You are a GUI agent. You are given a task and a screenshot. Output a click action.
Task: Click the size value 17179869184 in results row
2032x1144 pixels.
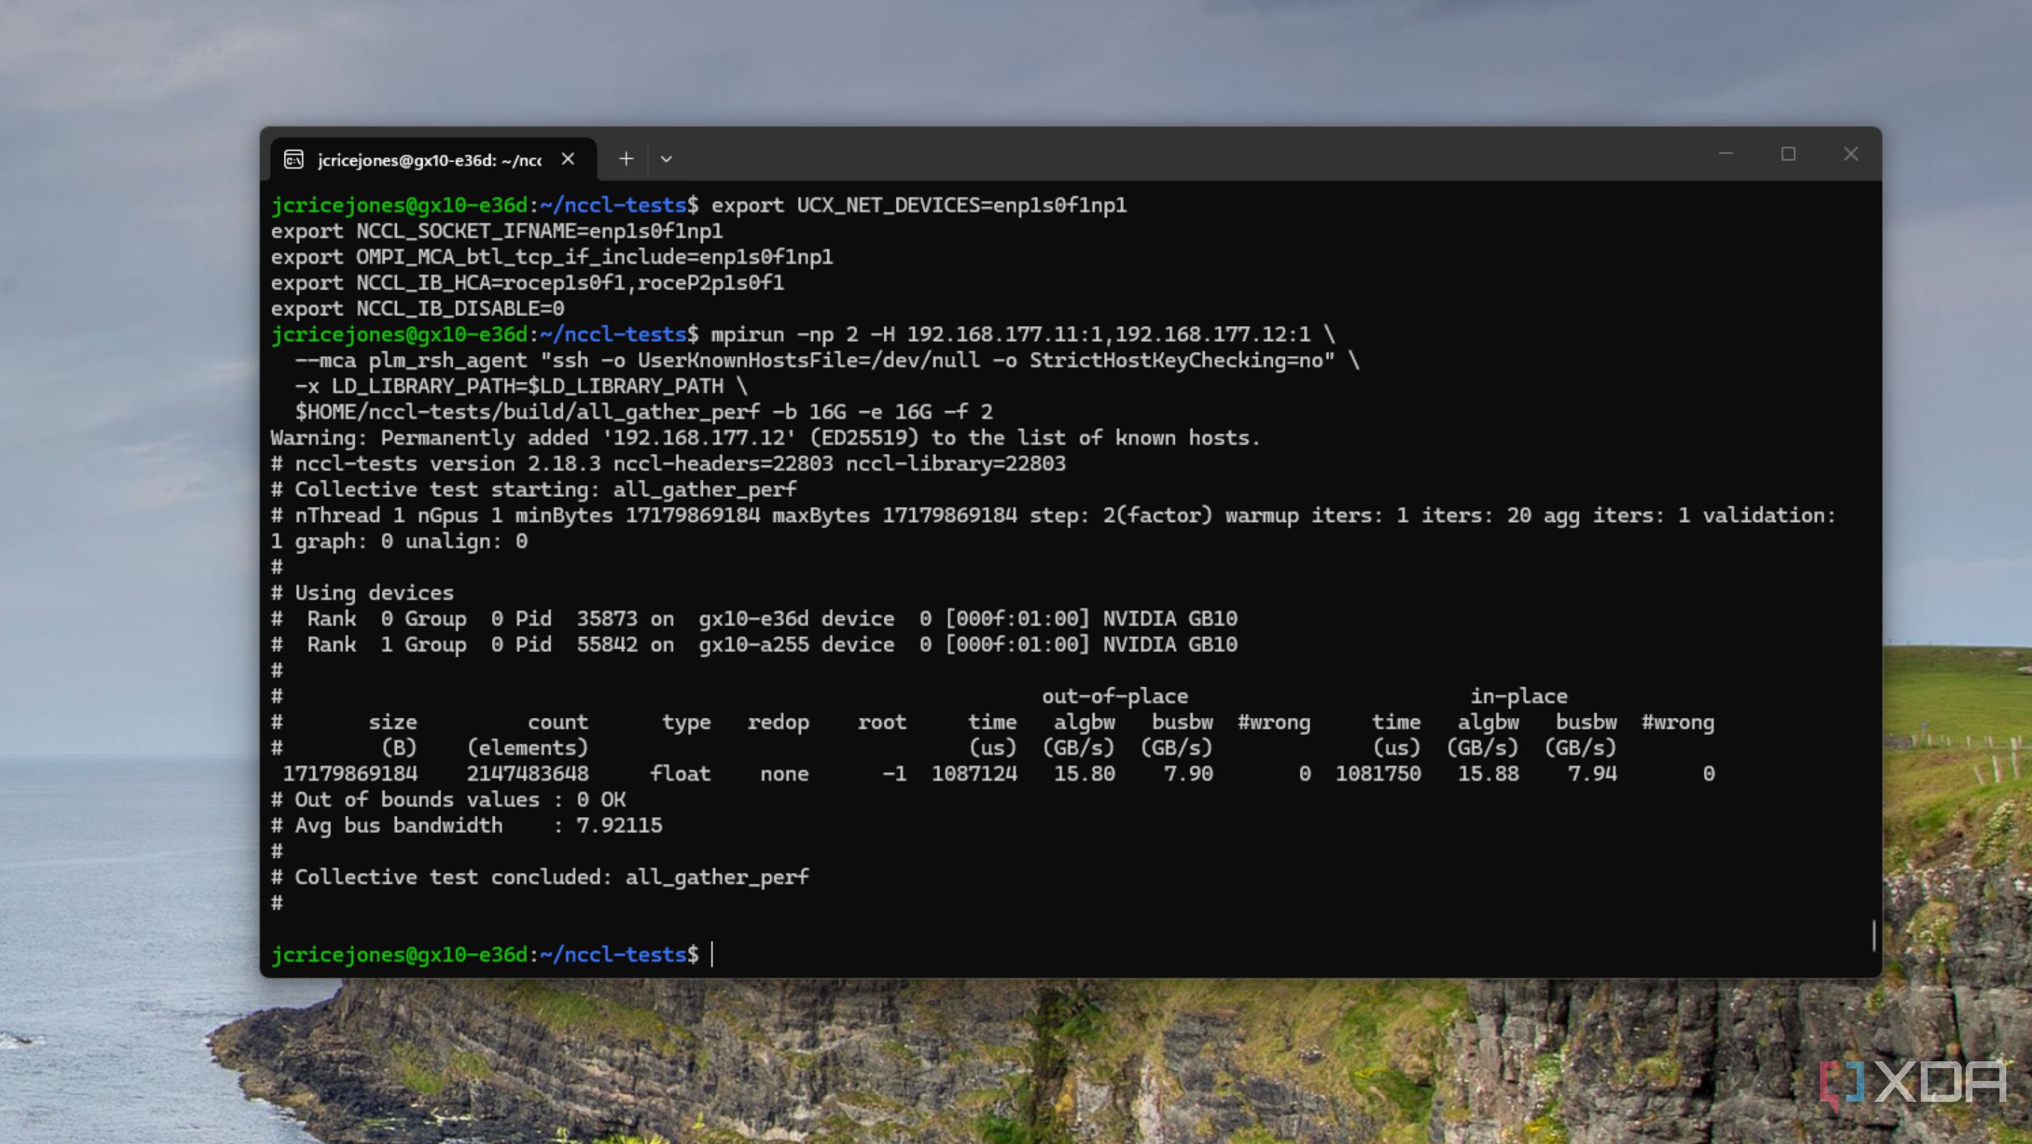coord(350,774)
